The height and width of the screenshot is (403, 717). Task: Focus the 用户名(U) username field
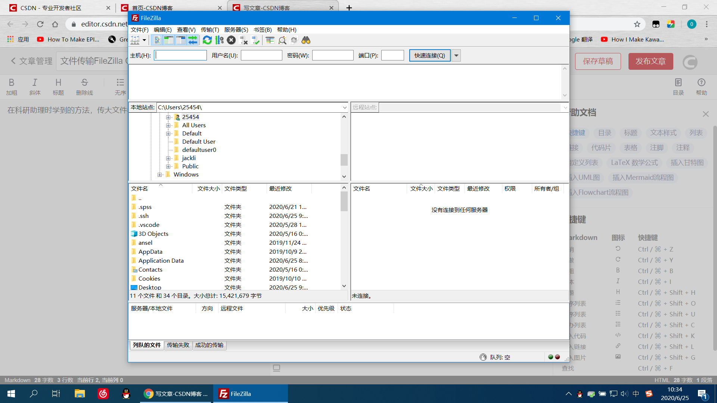(261, 55)
